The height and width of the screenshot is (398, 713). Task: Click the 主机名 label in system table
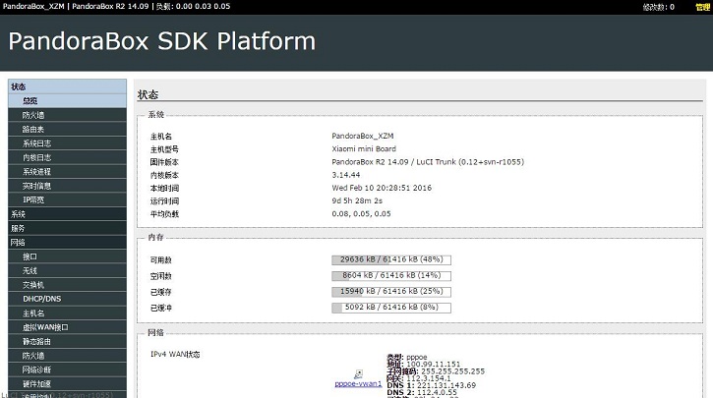pos(161,137)
